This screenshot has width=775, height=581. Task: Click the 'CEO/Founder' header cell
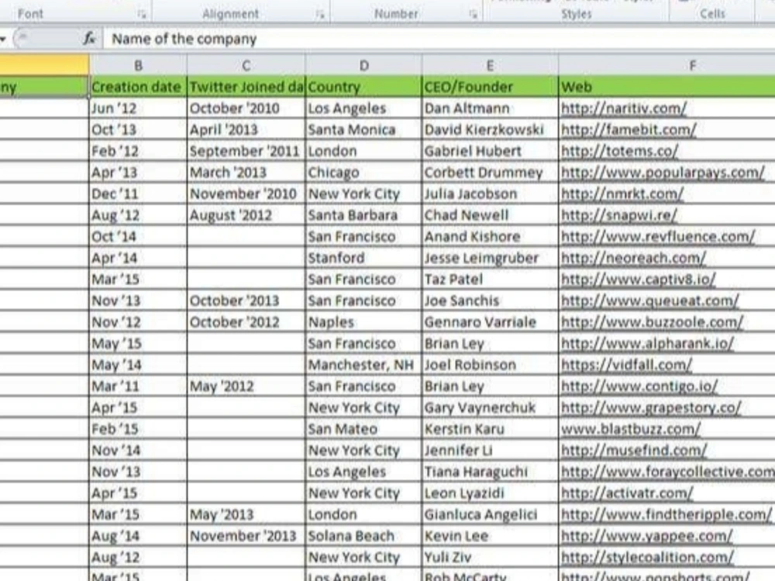[490, 87]
